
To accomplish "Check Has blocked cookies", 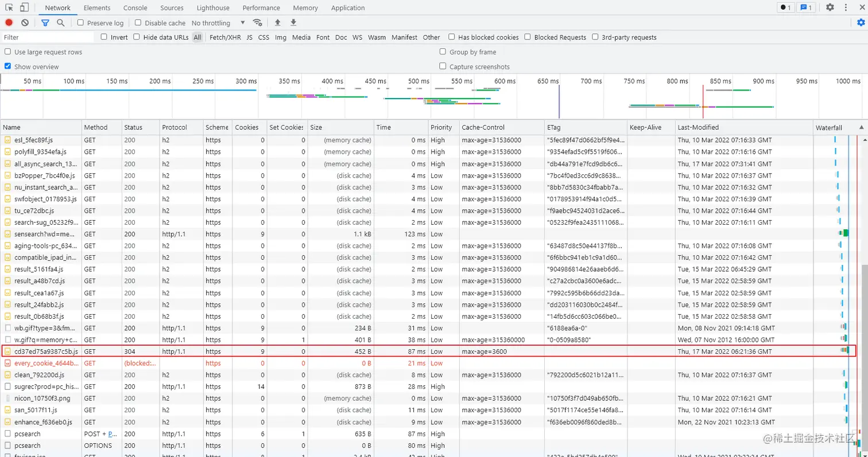I will coord(452,37).
